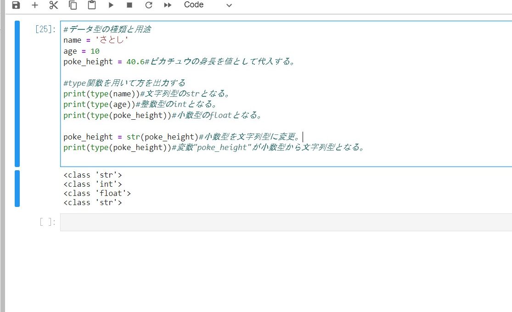Click the print(type(age)) line

coord(140,105)
